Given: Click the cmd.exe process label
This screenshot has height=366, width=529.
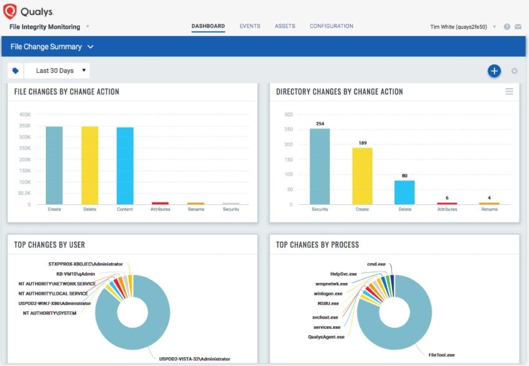Looking at the screenshot, I should 376,264.
